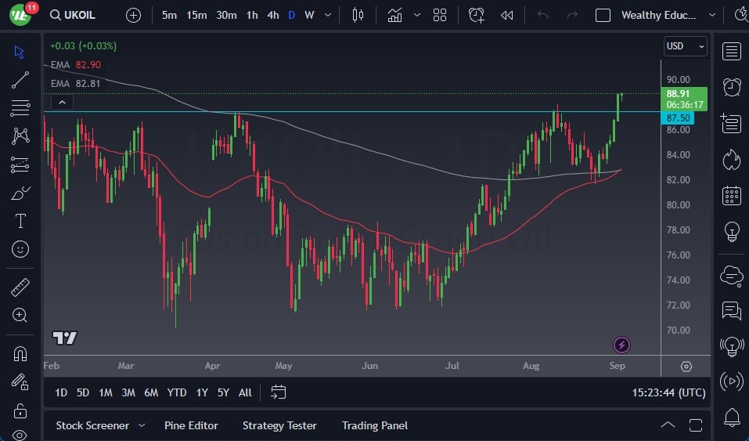Select the trend line drawing tool
749x441 pixels.
pos(20,79)
